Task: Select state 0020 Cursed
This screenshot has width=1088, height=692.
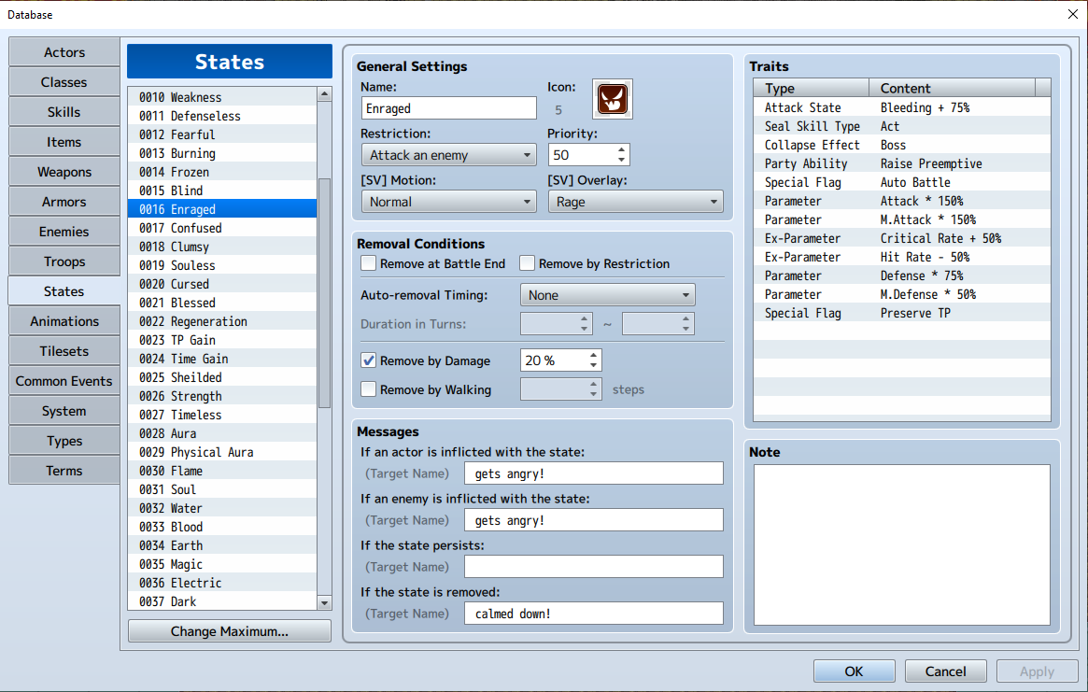Action: (222, 284)
